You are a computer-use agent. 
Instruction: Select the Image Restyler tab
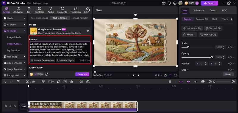point(80,18)
